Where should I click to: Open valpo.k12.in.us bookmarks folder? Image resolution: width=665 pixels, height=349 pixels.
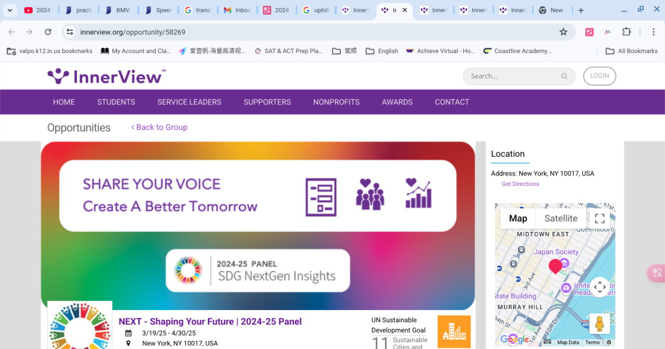[x=49, y=51]
